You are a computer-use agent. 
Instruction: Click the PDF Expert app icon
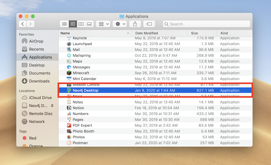pyautogui.click(x=69, y=125)
